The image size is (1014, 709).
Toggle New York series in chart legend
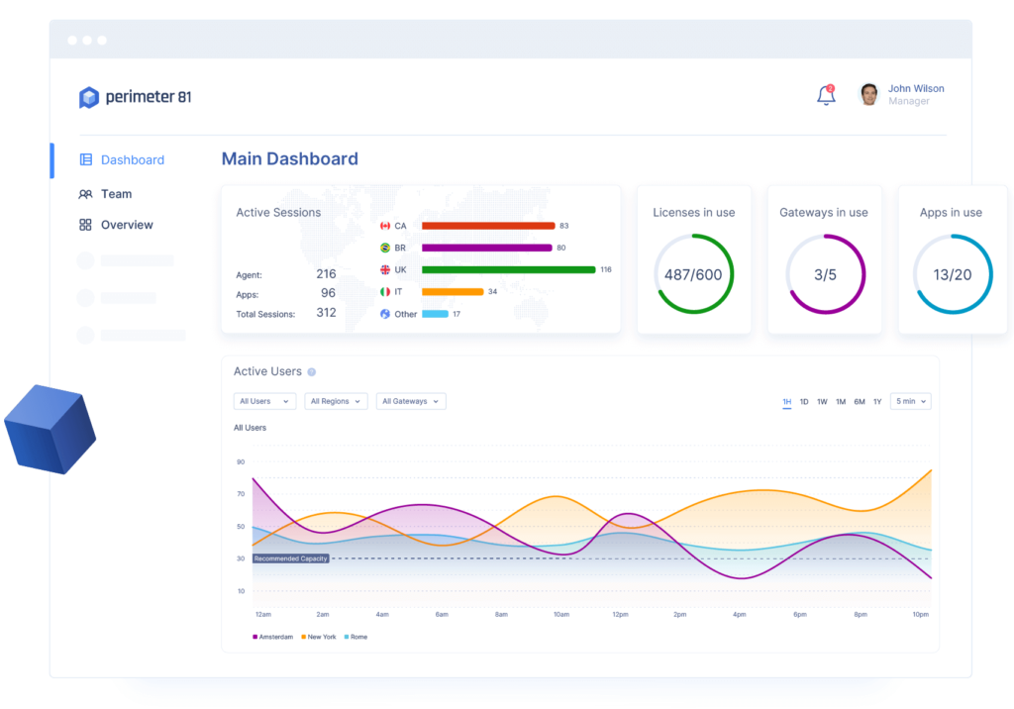click(x=319, y=637)
